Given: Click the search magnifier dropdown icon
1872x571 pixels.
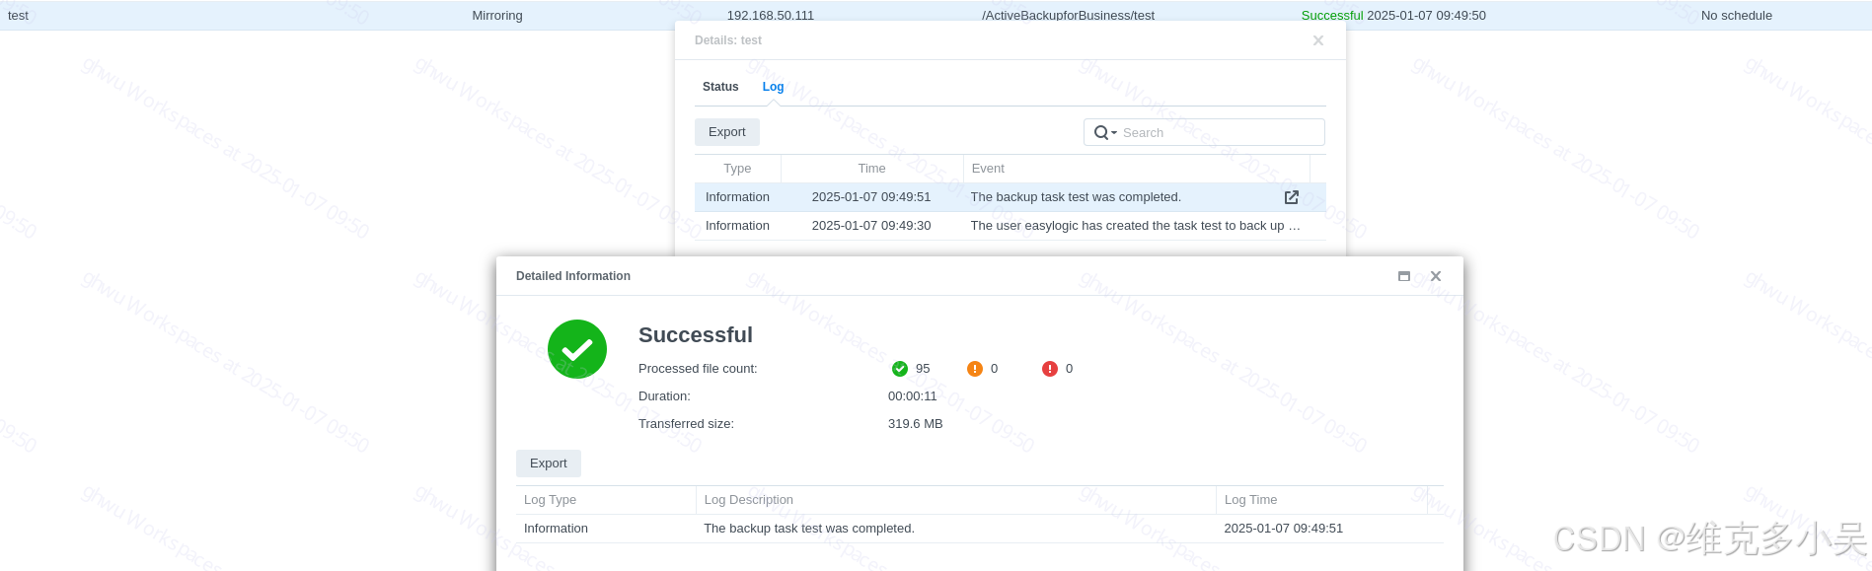Looking at the screenshot, I should (x=1105, y=133).
